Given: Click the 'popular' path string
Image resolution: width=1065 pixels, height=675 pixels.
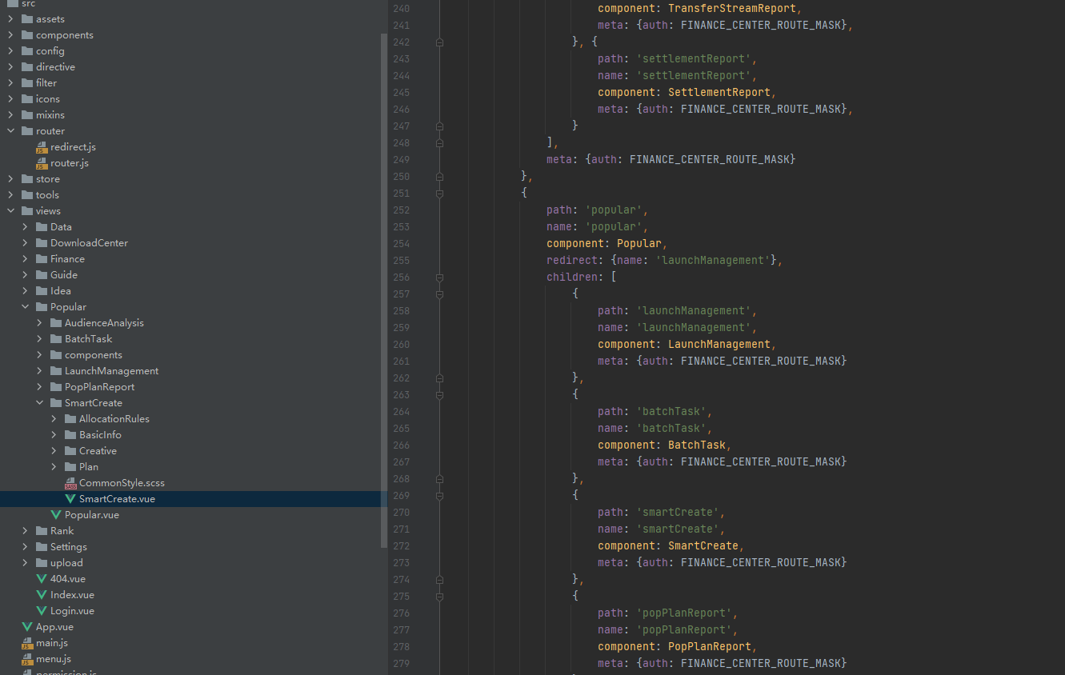Looking at the screenshot, I should pyautogui.click(x=614, y=210).
